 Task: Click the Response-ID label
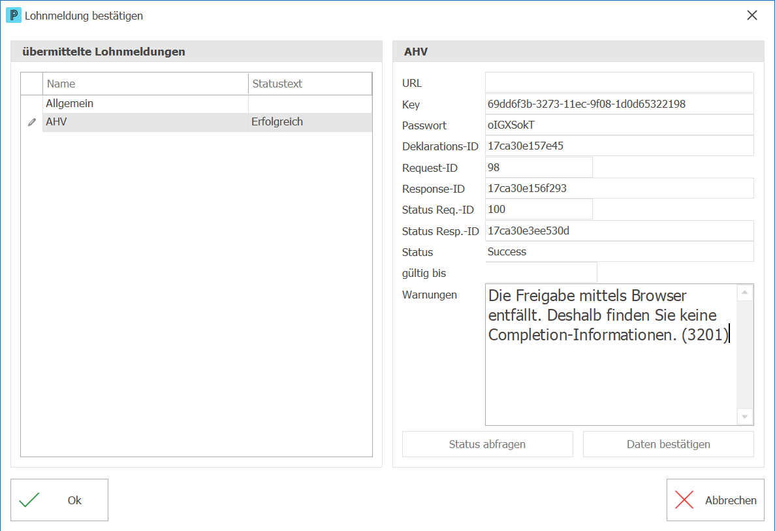[x=434, y=189]
